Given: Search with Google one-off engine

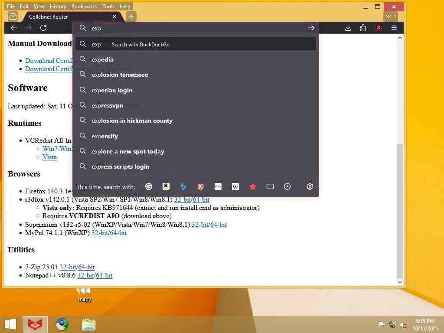Looking at the screenshot, I should 149,186.
